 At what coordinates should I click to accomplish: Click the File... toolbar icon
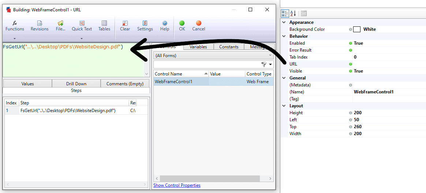pos(60,23)
